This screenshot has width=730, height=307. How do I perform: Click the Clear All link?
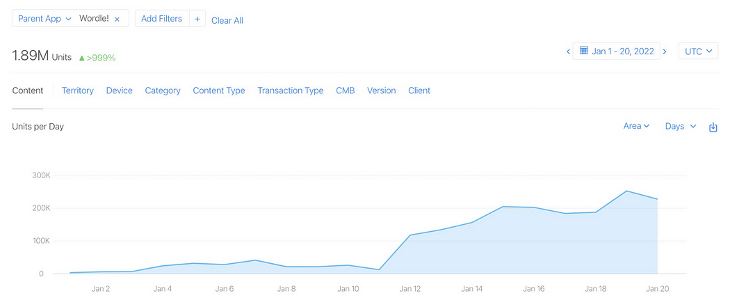[x=227, y=20]
